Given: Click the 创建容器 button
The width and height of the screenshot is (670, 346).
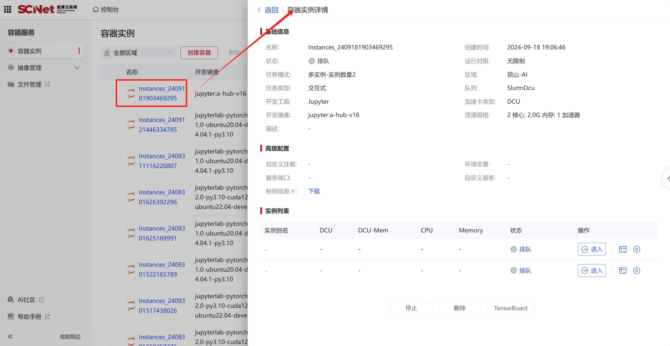Looking at the screenshot, I should pos(199,53).
